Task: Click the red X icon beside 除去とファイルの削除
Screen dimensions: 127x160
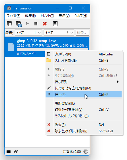Action: coord(49,131)
